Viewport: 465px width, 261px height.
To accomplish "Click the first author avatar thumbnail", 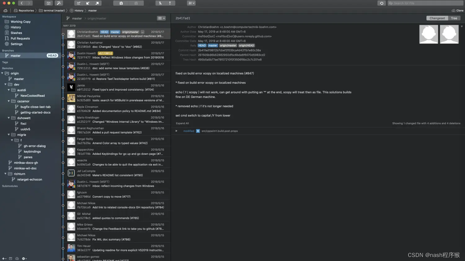I will tap(428, 34).
